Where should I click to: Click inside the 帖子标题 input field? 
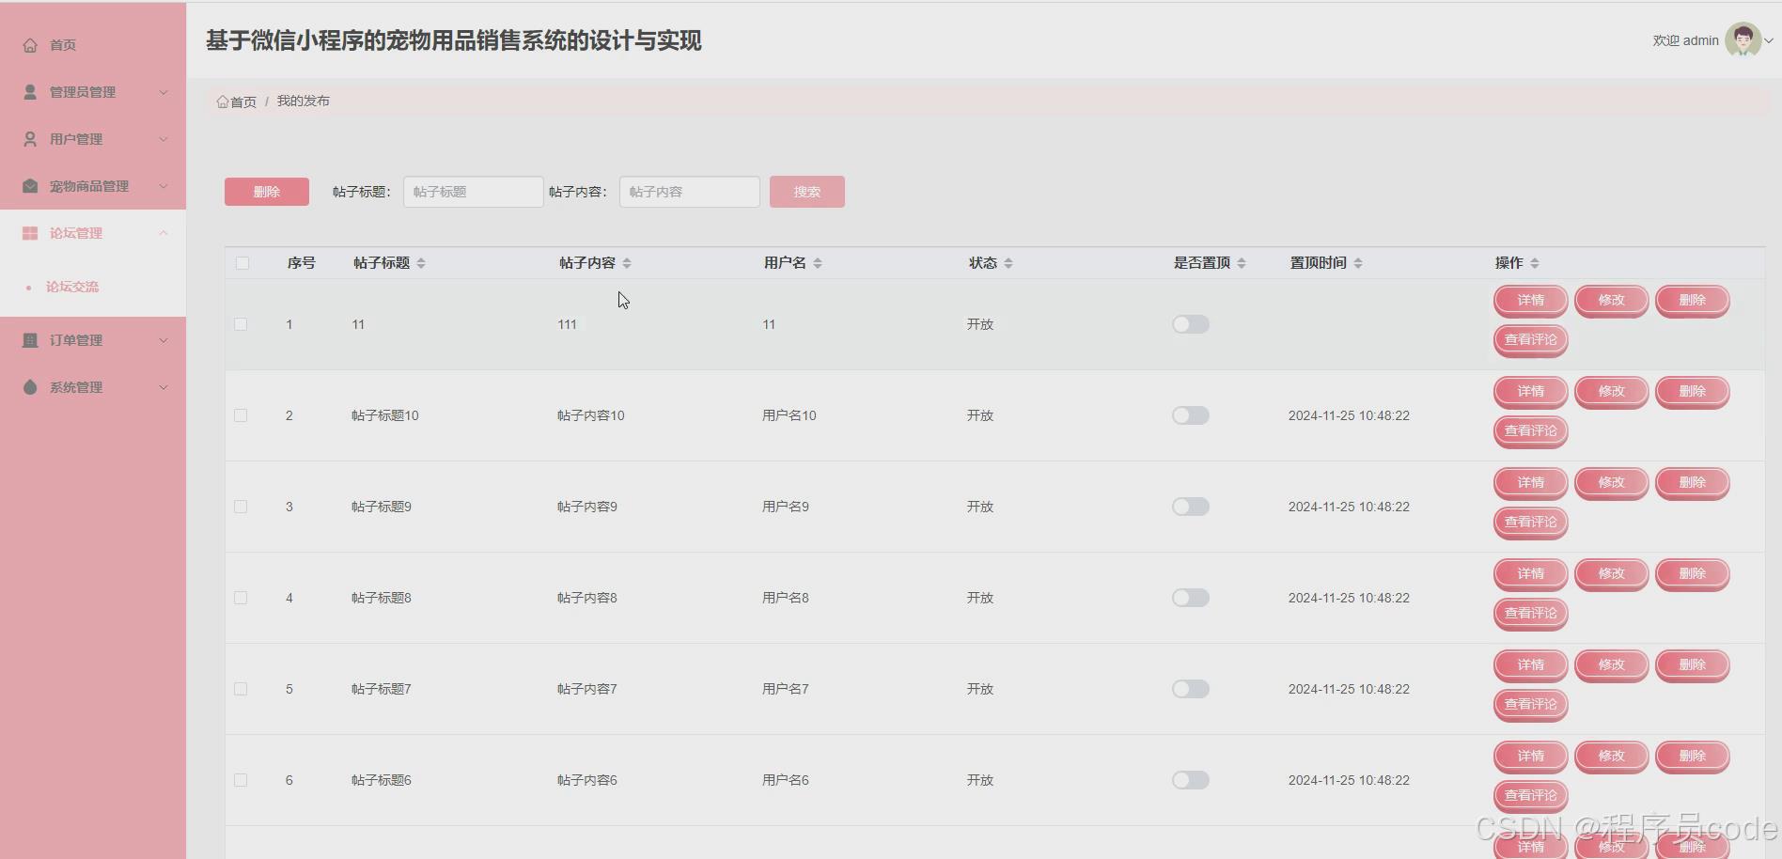pyautogui.click(x=473, y=191)
